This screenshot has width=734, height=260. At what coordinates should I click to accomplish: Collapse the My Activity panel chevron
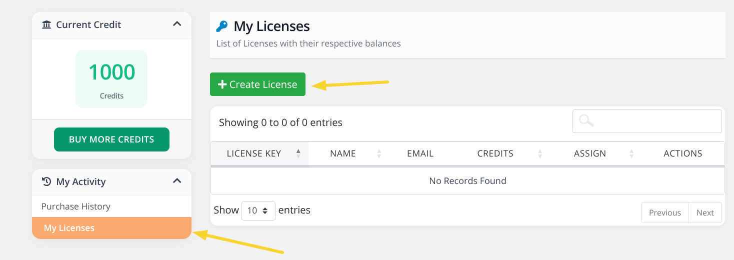point(177,180)
